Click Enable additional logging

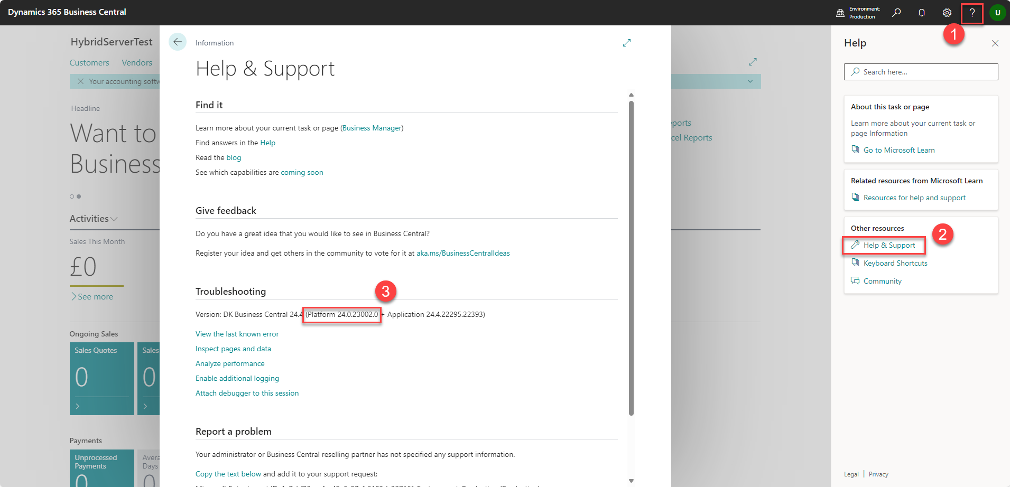click(x=237, y=378)
